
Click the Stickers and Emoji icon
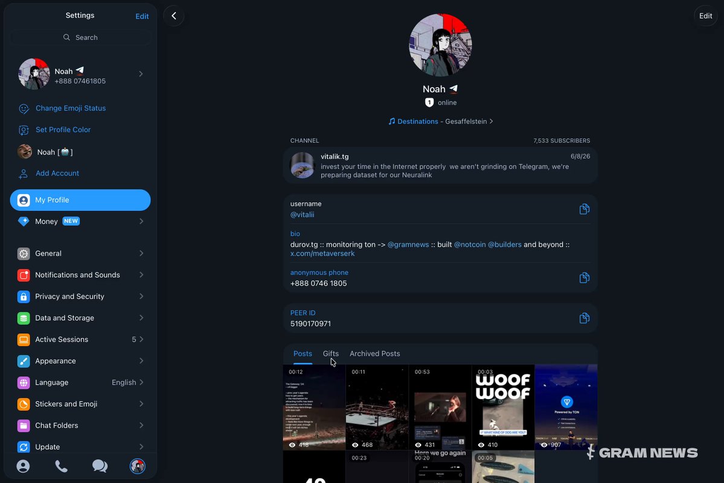[24, 404]
